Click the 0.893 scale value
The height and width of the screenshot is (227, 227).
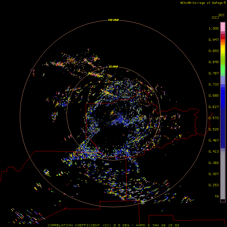pyautogui.click(x=214, y=51)
